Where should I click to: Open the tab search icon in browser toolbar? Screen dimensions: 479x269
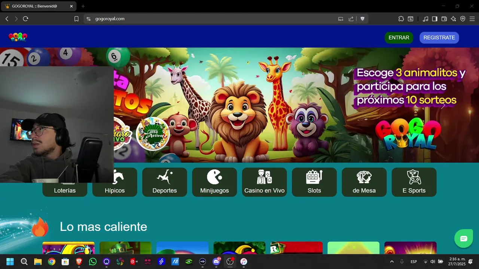[411, 19]
